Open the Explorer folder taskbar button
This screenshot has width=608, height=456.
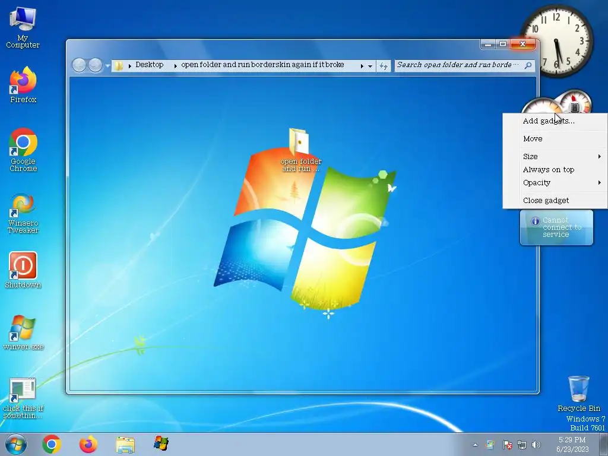pyautogui.click(x=125, y=444)
